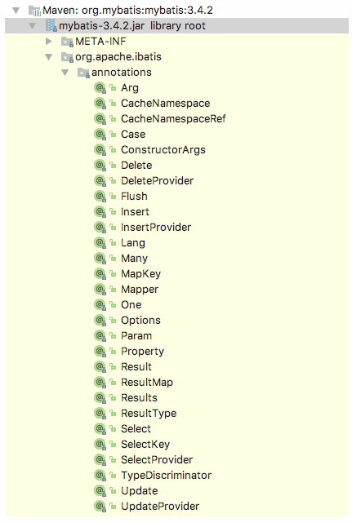Select the UpdateProvider entry
352x523 pixels.
click(160, 507)
